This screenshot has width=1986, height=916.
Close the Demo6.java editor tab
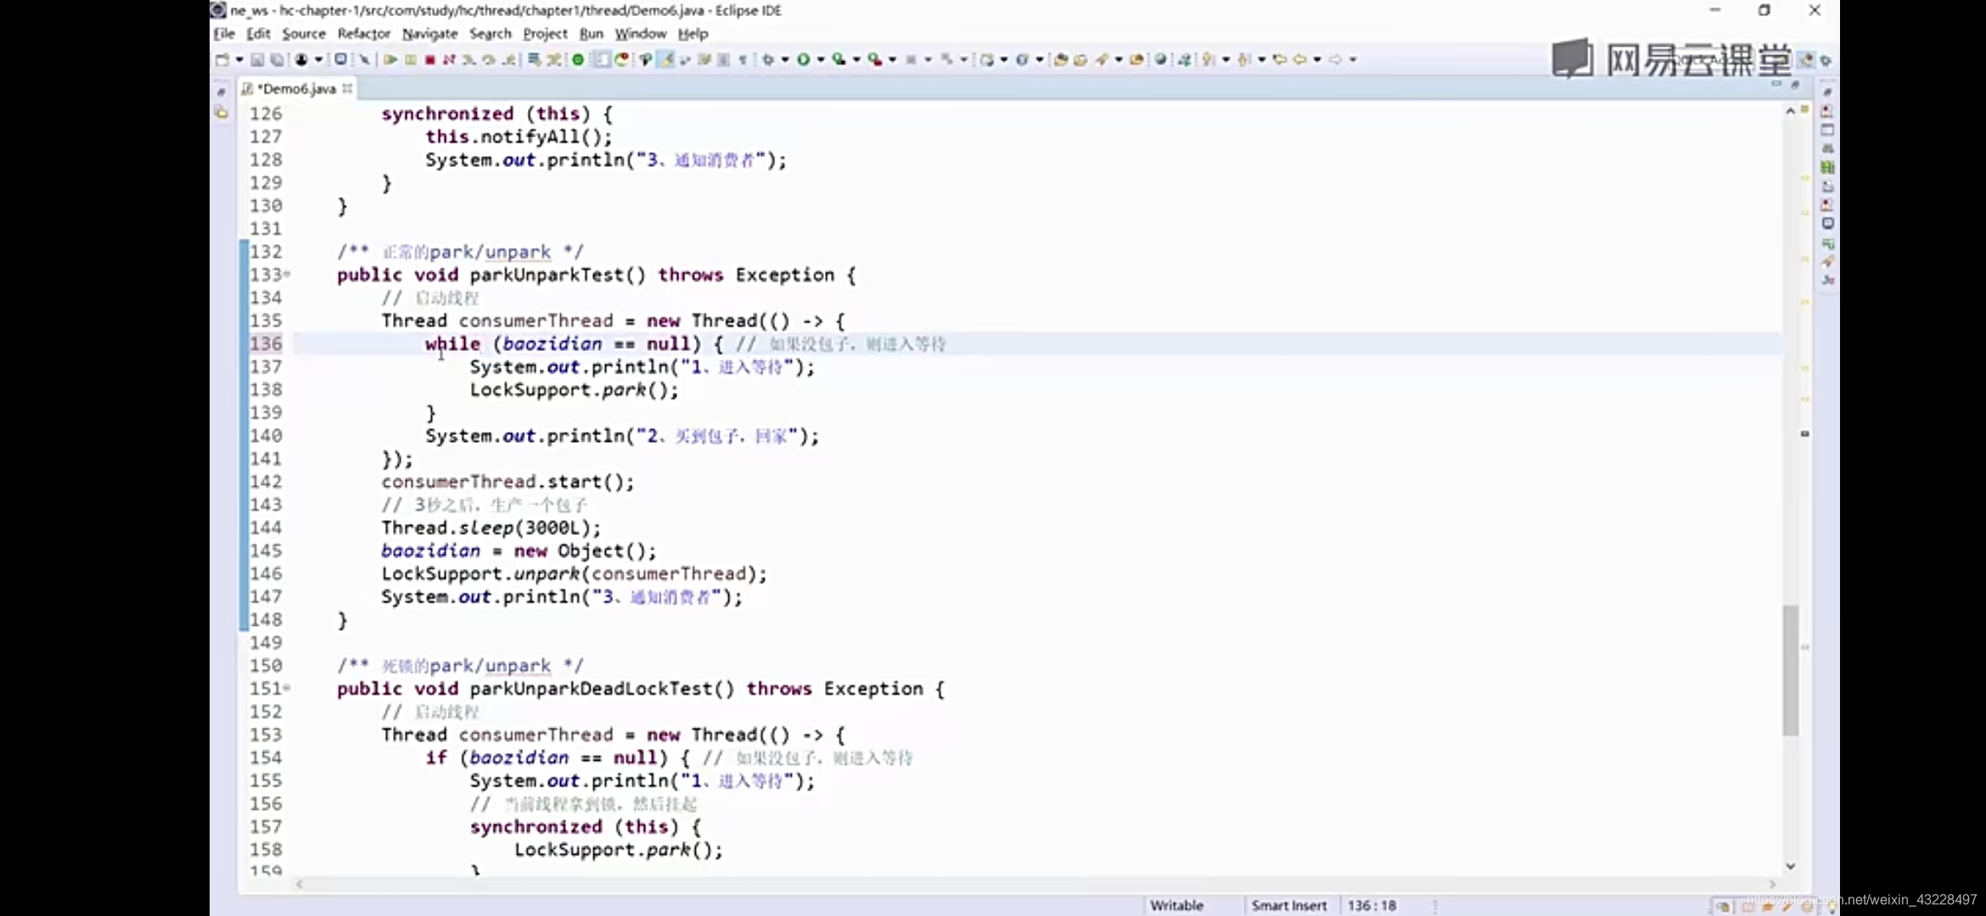click(x=347, y=88)
